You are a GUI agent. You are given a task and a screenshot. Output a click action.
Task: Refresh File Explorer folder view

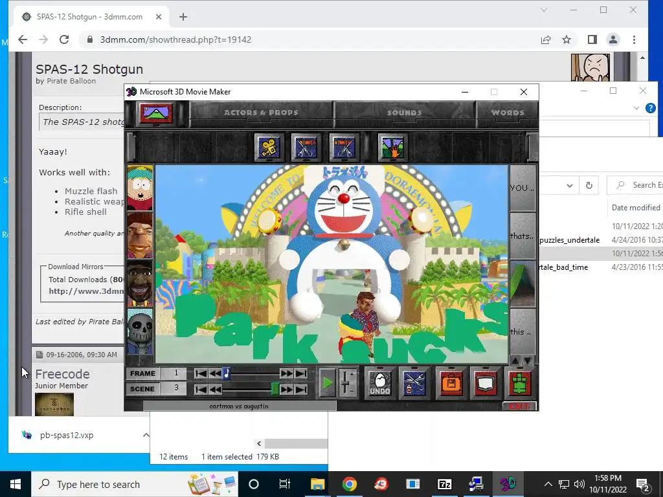pyautogui.click(x=589, y=185)
